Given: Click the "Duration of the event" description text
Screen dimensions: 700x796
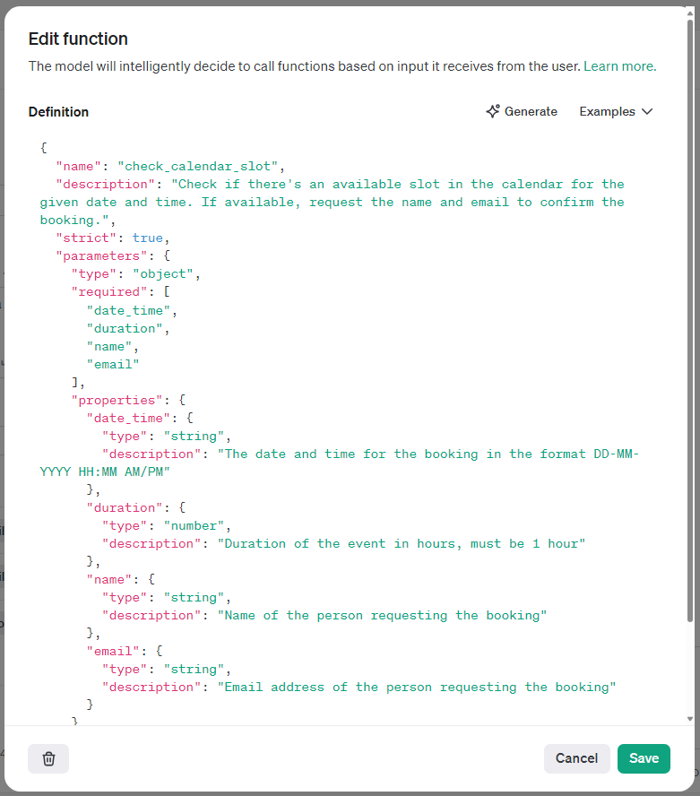Looking at the screenshot, I should click(x=401, y=544).
